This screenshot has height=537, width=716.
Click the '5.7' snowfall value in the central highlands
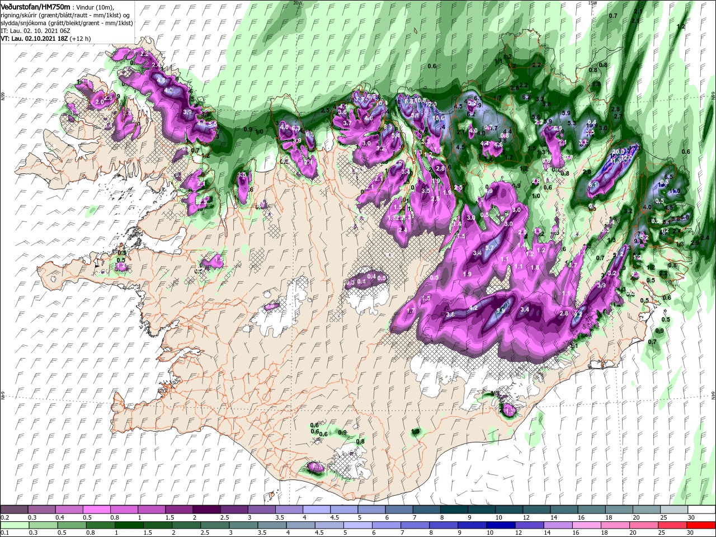(489, 248)
